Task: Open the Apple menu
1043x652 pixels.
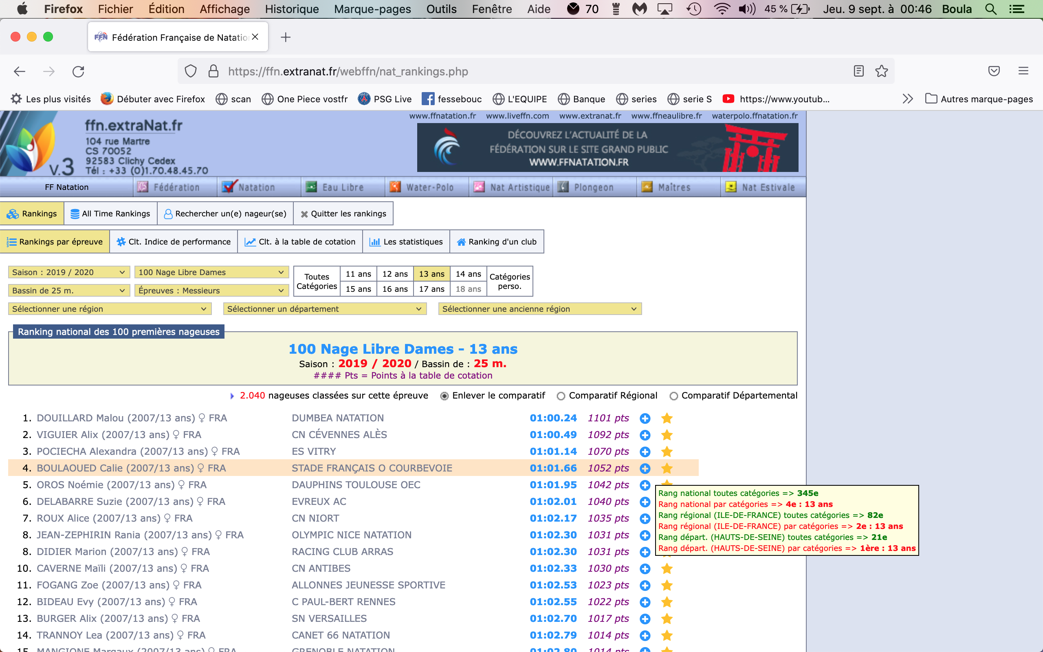Action: coord(22,9)
